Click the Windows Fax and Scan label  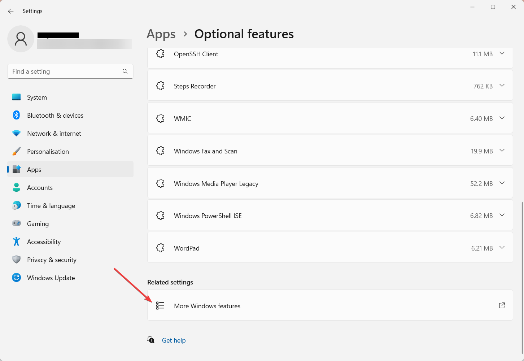(x=206, y=151)
